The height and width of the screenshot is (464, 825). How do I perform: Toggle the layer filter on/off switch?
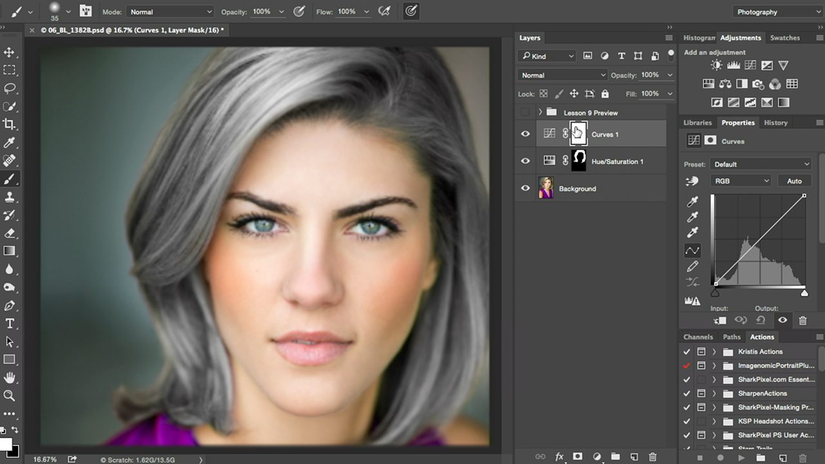click(671, 54)
